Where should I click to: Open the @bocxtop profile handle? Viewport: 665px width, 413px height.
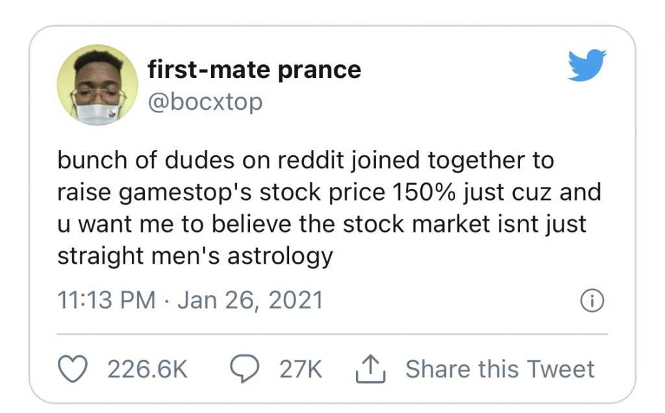(x=205, y=101)
